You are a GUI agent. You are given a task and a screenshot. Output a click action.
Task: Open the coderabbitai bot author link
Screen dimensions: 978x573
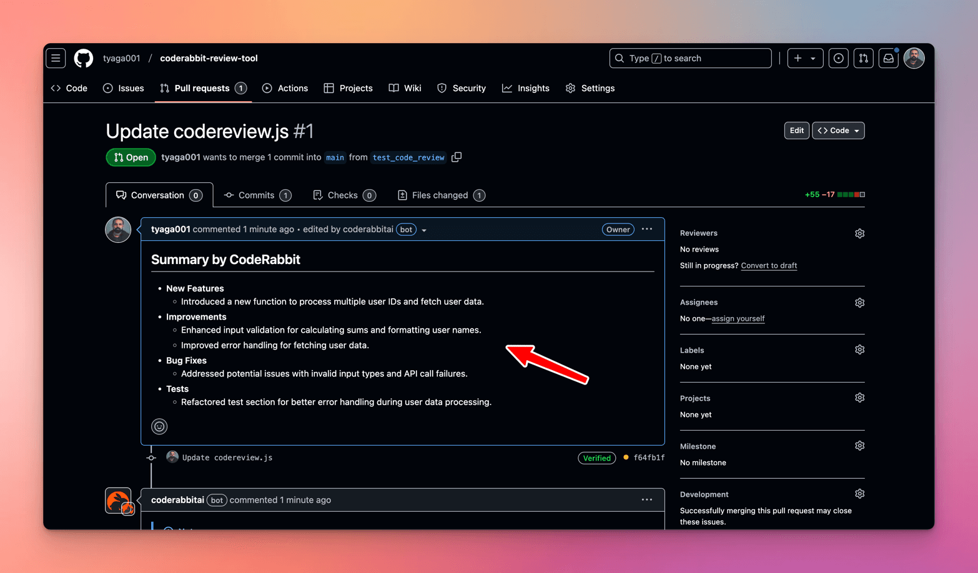[177, 500]
